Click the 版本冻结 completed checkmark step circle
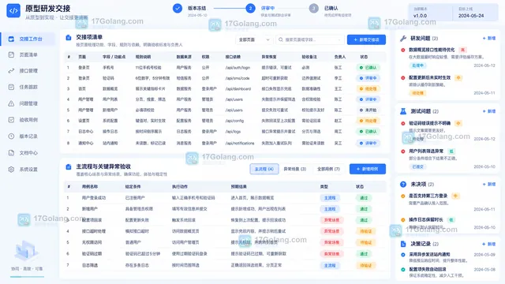Screen dimensions: 505x284 [177, 9]
